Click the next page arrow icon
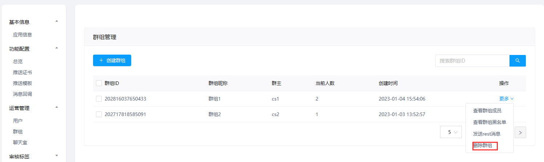Image resolution: width=544 pixels, height=162 pixels. tap(520, 132)
